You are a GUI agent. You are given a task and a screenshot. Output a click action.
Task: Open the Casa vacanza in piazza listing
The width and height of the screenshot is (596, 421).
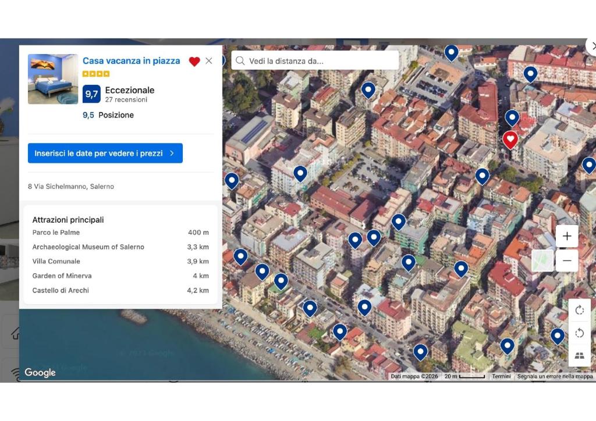tap(131, 60)
